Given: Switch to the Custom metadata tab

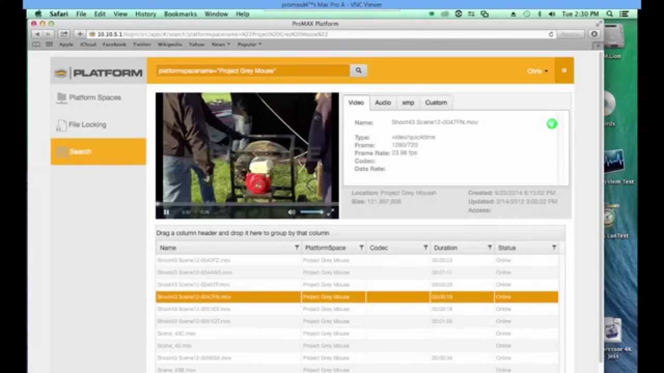Looking at the screenshot, I should click(x=436, y=103).
